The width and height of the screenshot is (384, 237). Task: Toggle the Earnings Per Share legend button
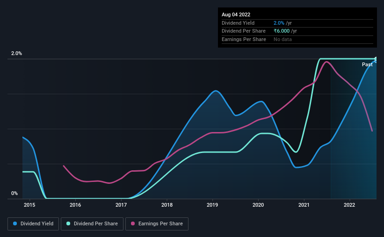tap(157, 224)
